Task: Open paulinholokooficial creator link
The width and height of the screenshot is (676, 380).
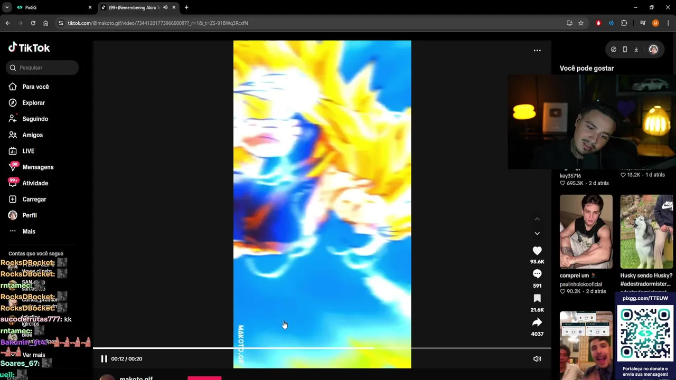Action: tap(581, 284)
